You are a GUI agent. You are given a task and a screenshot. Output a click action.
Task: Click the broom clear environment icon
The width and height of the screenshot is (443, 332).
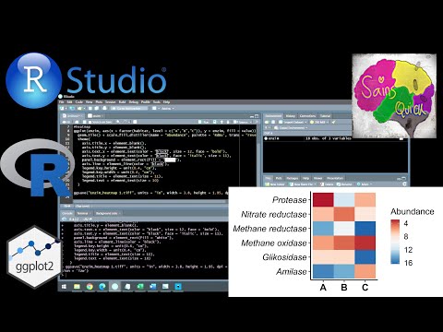pyautogui.click(x=333, y=122)
